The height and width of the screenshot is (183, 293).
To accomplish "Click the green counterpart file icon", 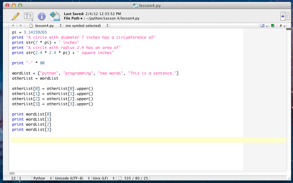I will [x=273, y=26].
